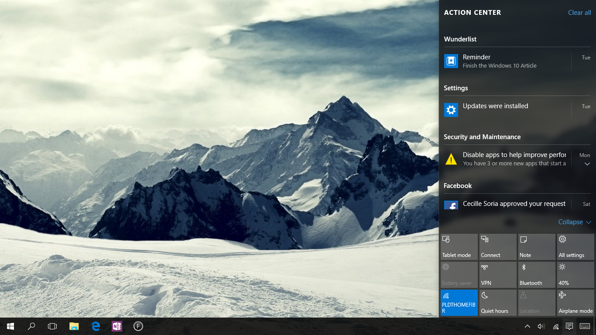Viewport: 596px width, 335px height.
Task: Toggle Bluetooth quick action
Action: tap(537, 275)
